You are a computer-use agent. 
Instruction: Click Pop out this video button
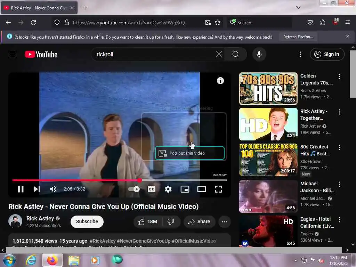click(190, 153)
